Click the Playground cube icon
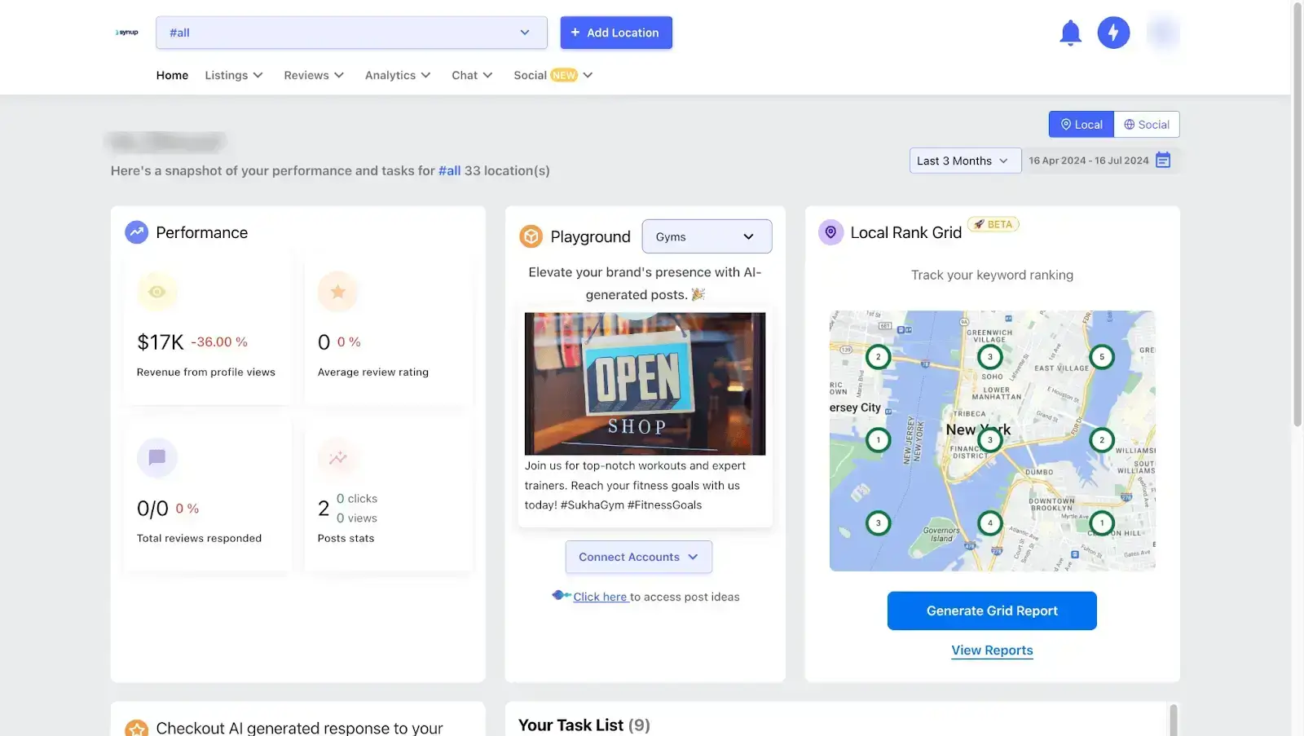Viewport: 1304px width, 736px height. coord(531,236)
